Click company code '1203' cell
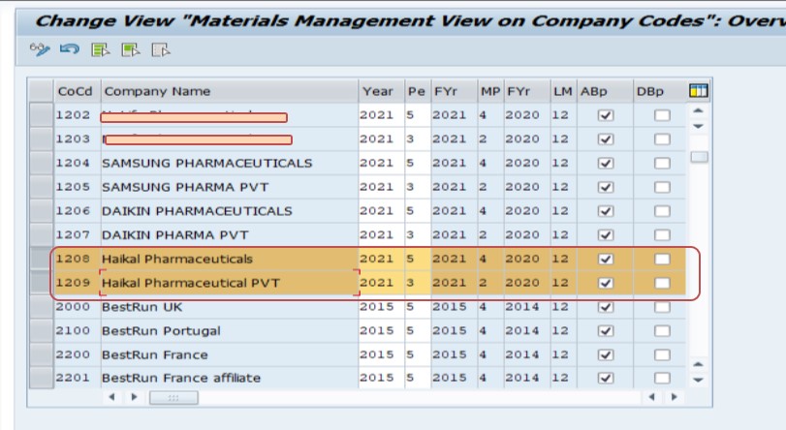 pyautogui.click(x=78, y=138)
